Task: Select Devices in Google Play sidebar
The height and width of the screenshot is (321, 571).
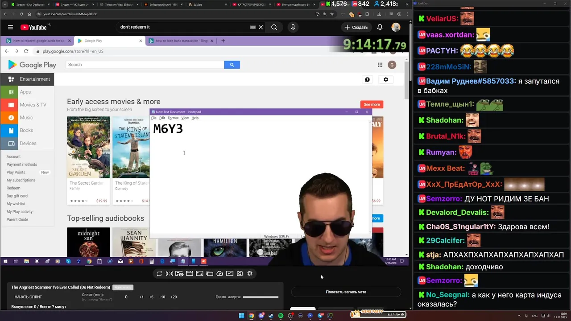Action: click(27, 143)
